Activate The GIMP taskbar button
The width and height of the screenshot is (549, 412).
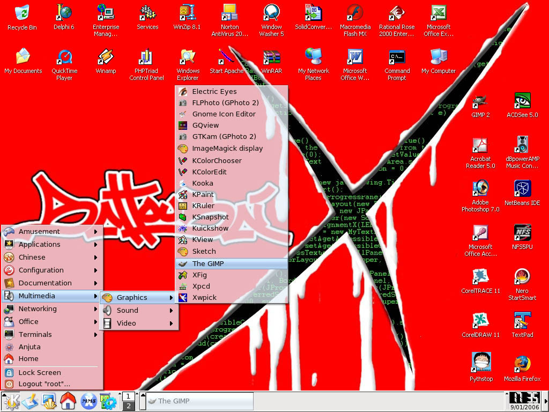click(199, 401)
